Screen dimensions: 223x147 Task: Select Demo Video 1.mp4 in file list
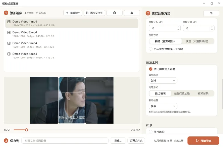72,23
